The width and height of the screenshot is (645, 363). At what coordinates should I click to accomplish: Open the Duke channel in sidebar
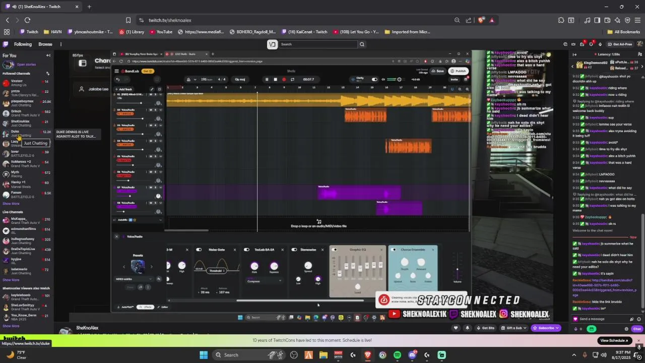(x=26, y=133)
